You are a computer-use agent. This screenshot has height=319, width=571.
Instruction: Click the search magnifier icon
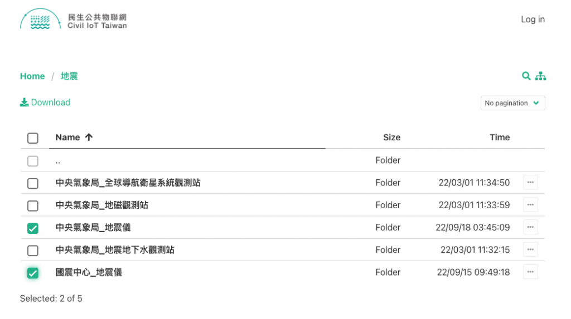coord(526,76)
